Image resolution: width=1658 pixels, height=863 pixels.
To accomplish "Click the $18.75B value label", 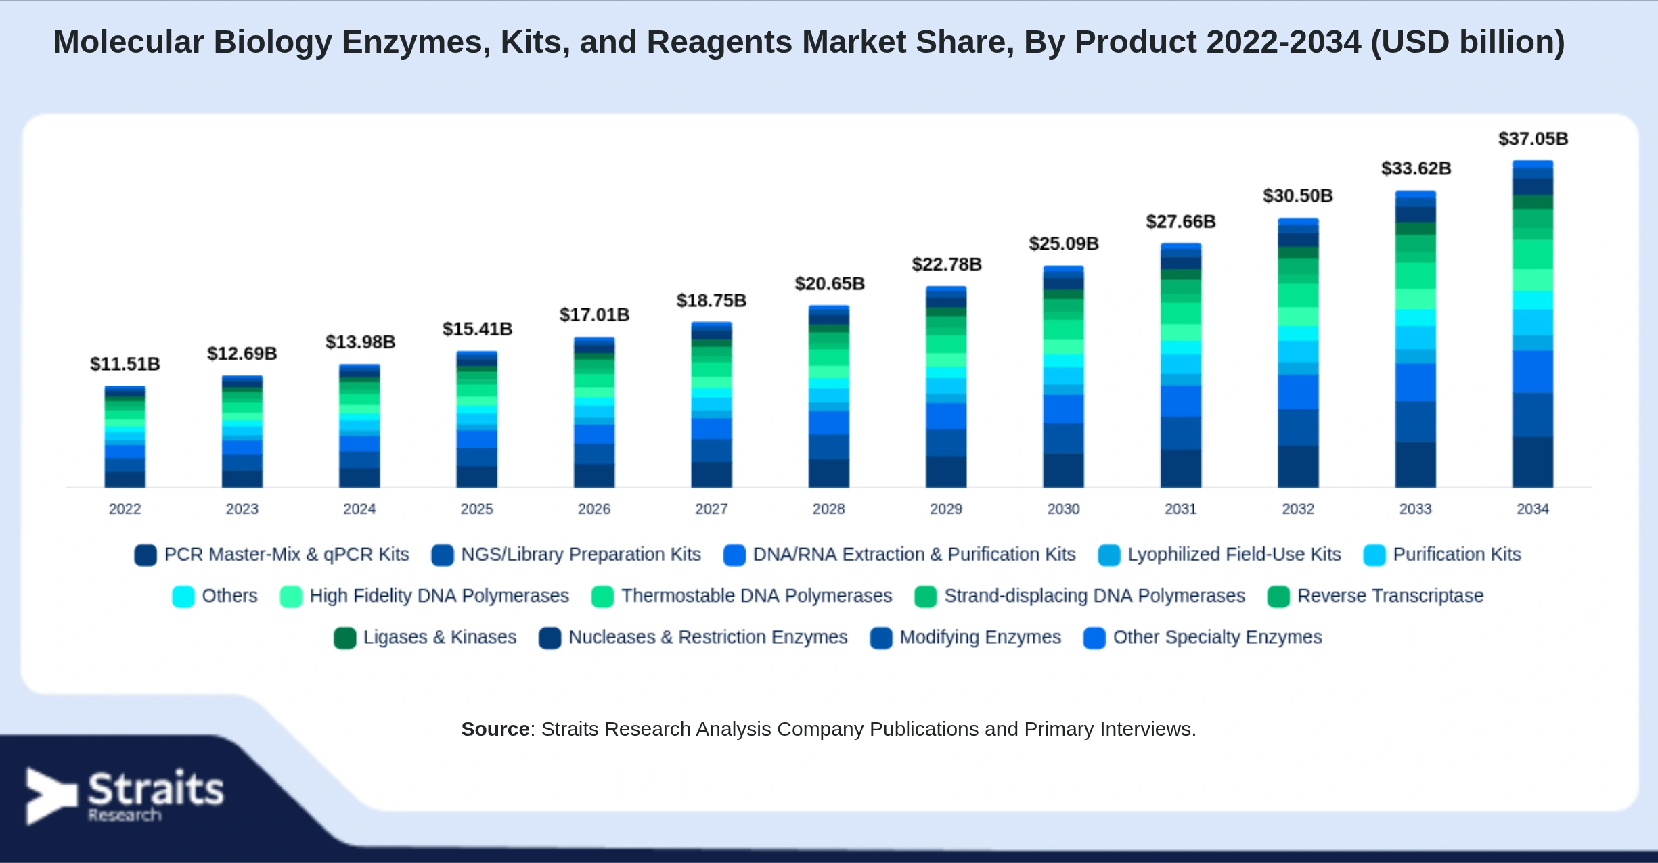I will coord(711,300).
